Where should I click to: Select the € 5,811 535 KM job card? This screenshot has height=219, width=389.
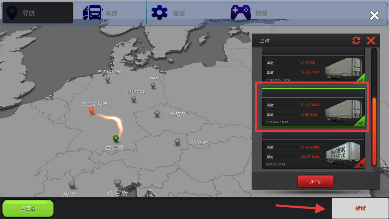313,68
